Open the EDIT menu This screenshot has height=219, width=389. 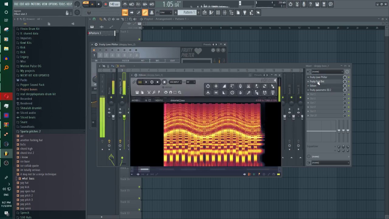(22, 4)
